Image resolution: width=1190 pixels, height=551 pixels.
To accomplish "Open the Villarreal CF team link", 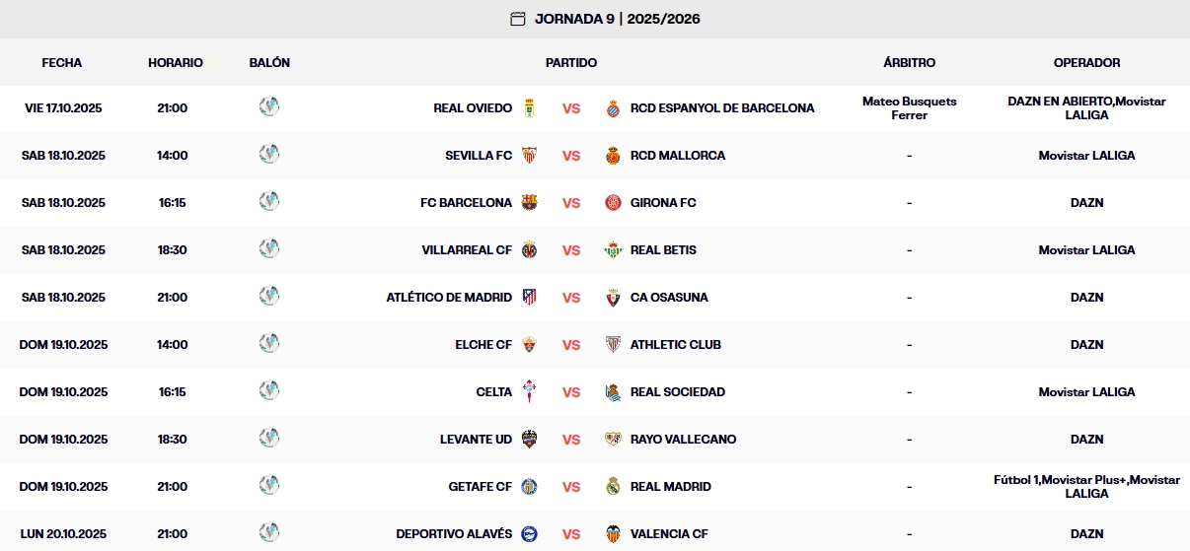I will click(x=467, y=249).
